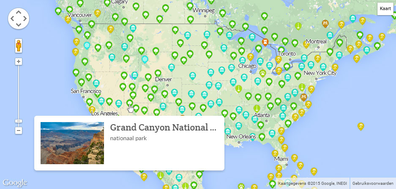Open the Kaart map type button

(385, 8)
